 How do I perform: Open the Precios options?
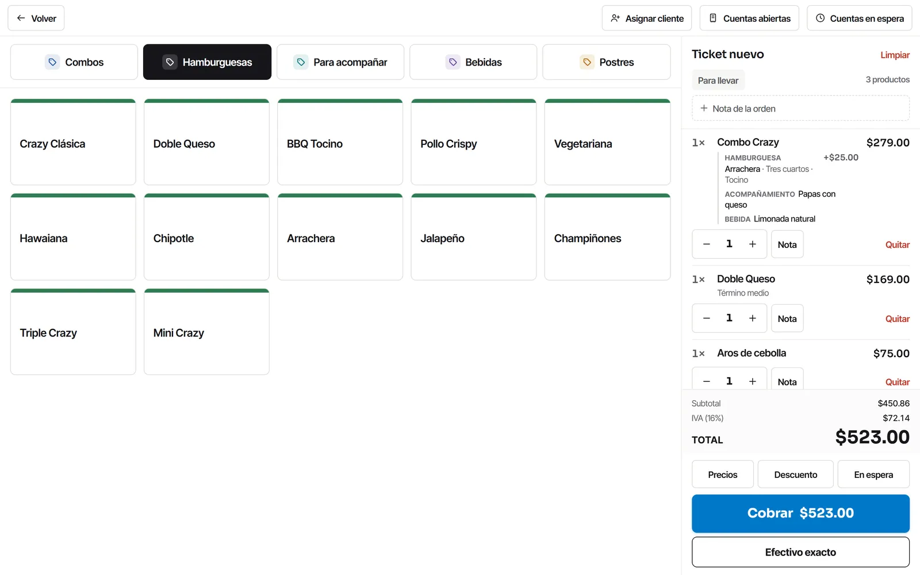(x=722, y=474)
